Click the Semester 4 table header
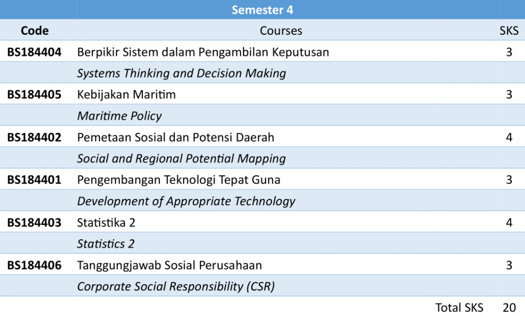This screenshot has width=525, height=317. [x=262, y=10]
